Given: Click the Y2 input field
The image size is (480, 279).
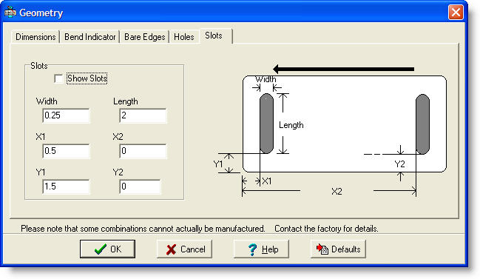Looking at the screenshot, I should (x=140, y=186).
